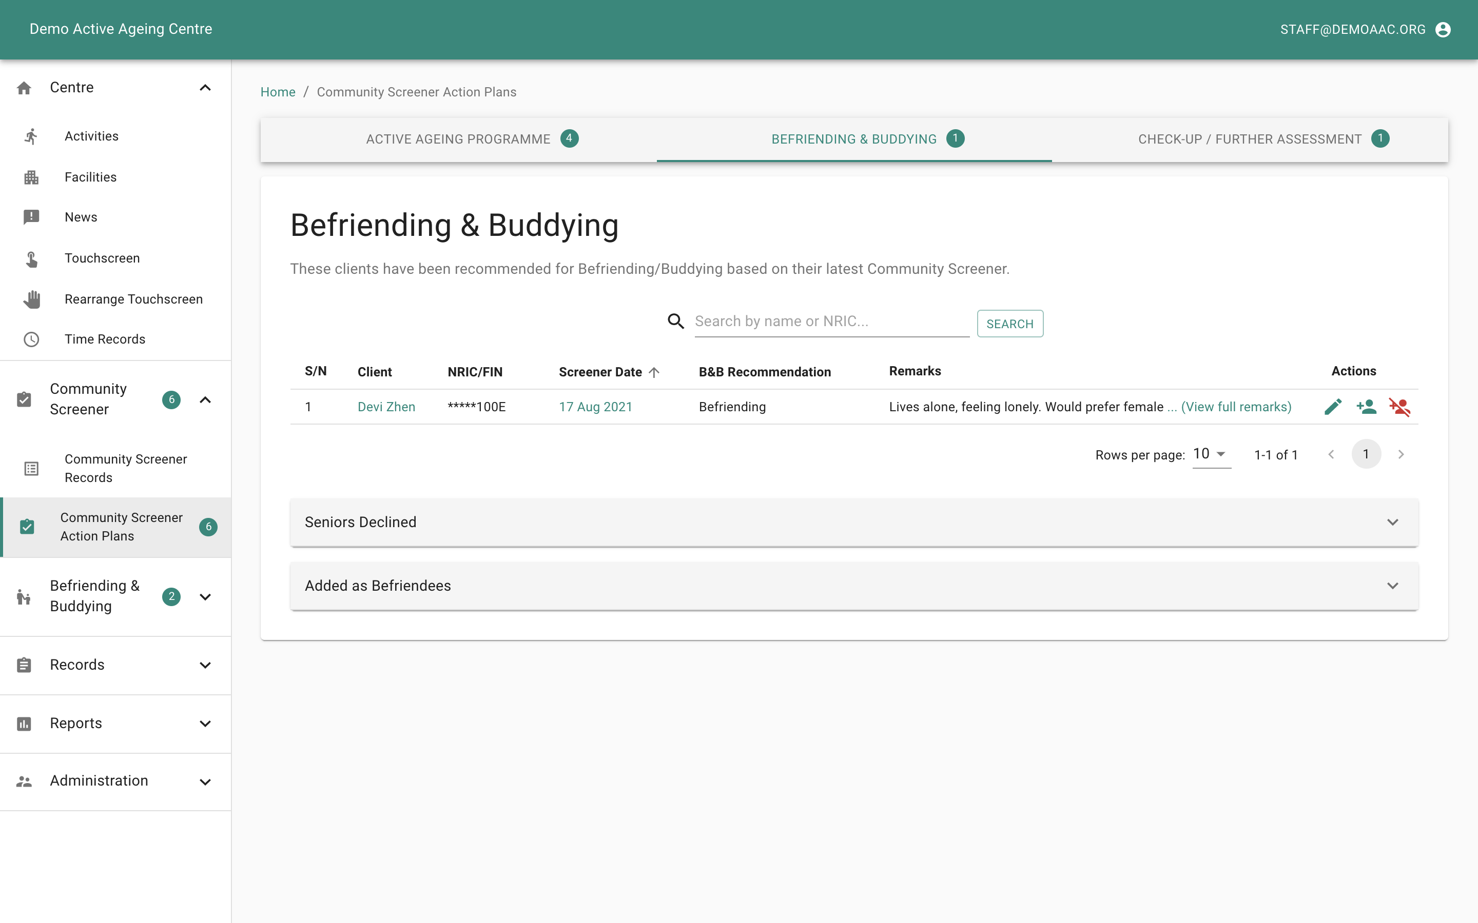This screenshot has width=1478, height=923.
Task: Click the B&B Recommendation column header
Action: tap(765, 372)
